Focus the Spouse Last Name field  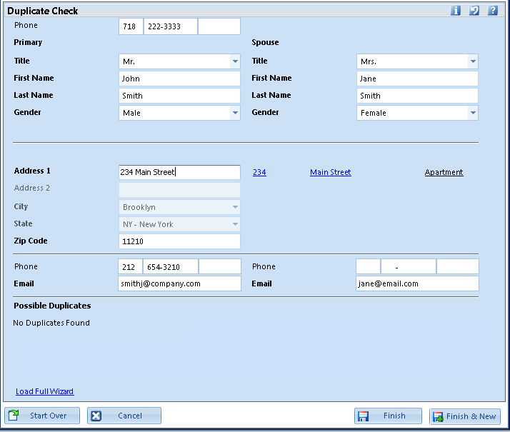[x=417, y=96]
